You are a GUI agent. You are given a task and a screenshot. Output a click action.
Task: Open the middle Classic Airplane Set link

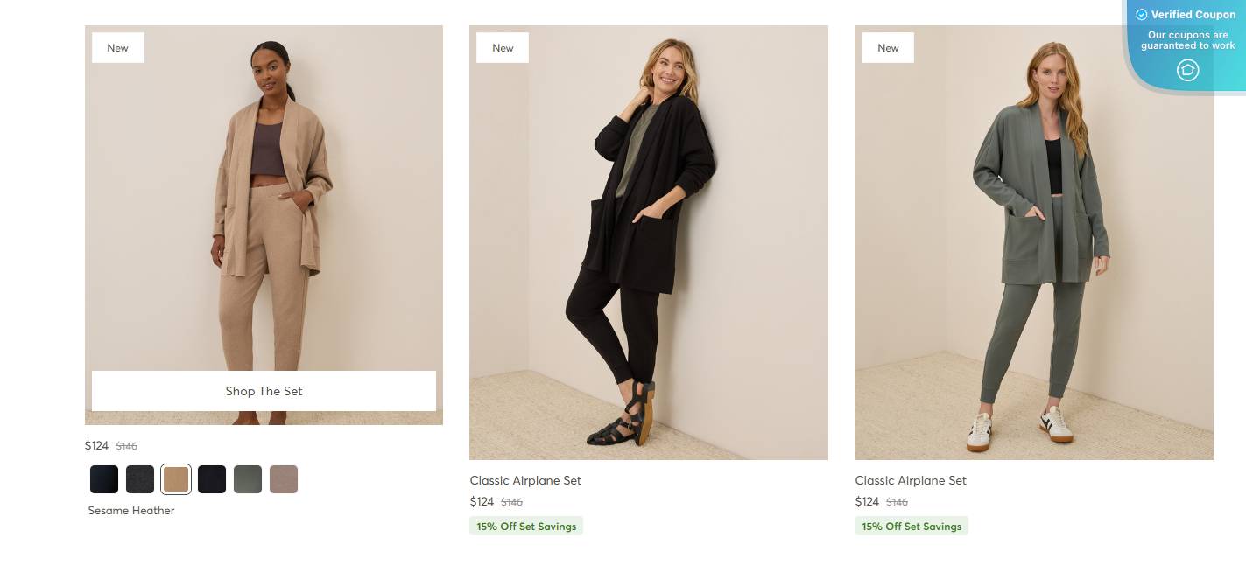pos(525,480)
